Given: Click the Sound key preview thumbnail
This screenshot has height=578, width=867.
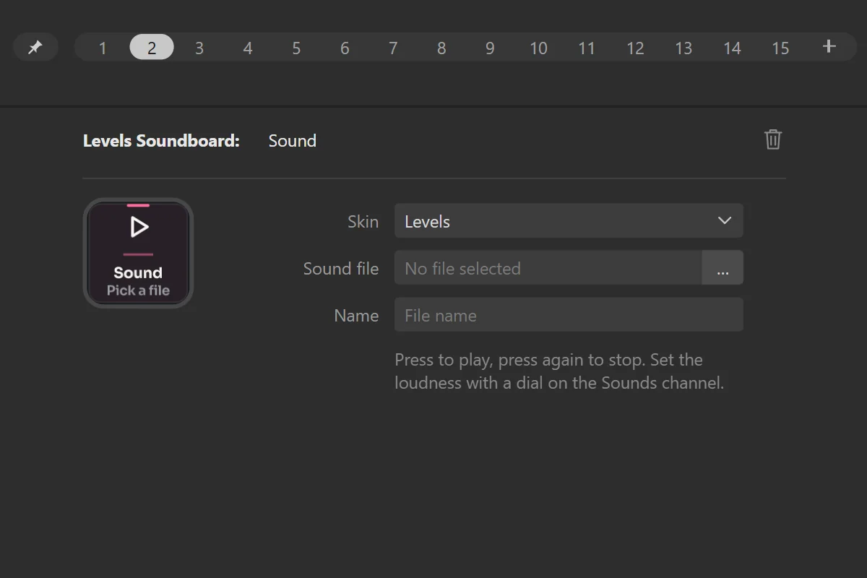Looking at the screenshot, I should (x=138, y=253).
